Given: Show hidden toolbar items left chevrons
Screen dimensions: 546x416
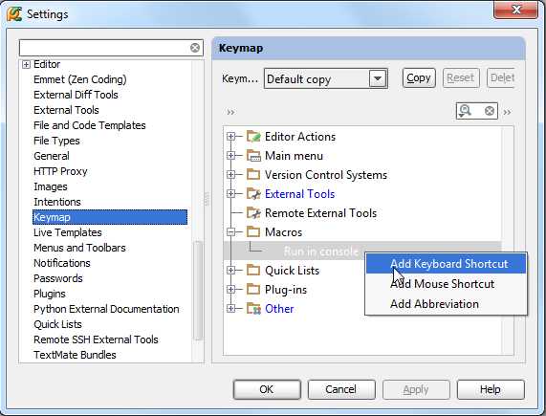Looking at the screenshot, I should coord(230,112).
